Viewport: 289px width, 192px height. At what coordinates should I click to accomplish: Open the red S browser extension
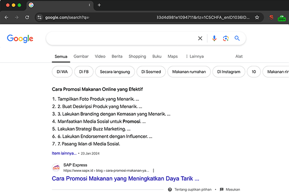271,17
